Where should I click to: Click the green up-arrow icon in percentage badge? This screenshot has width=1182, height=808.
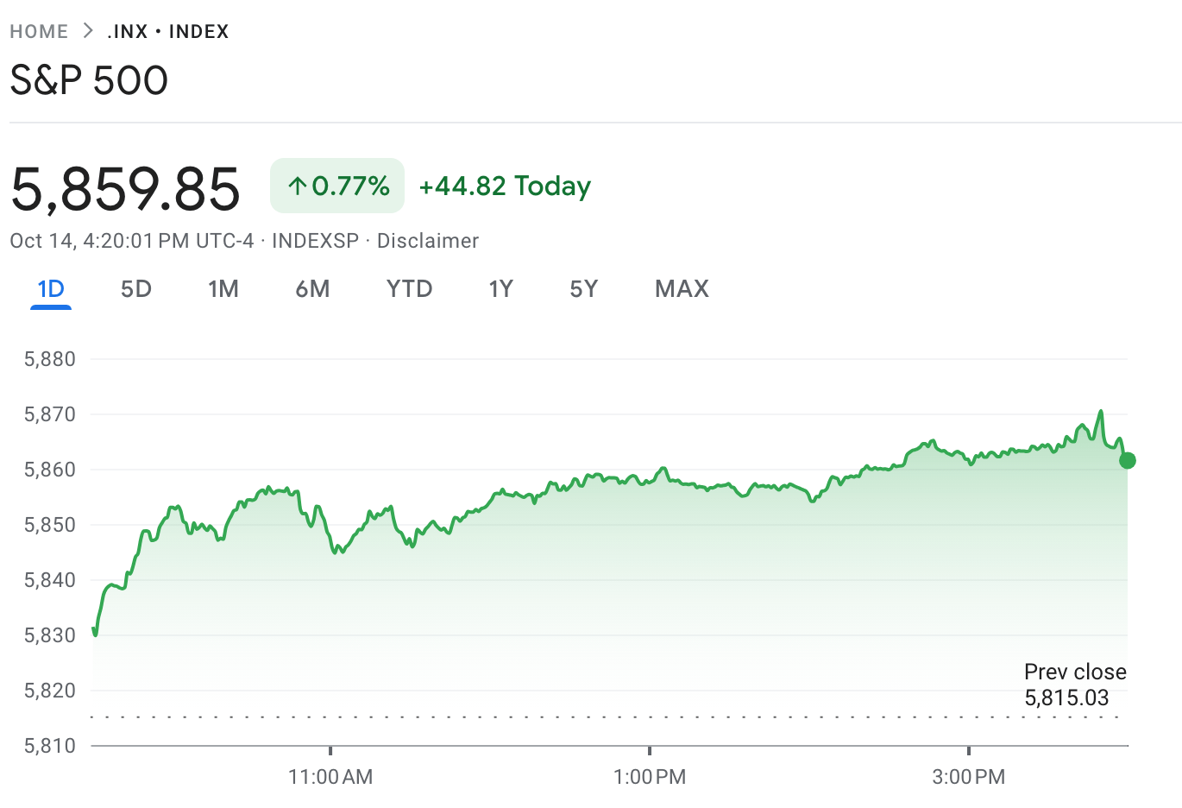297,185
